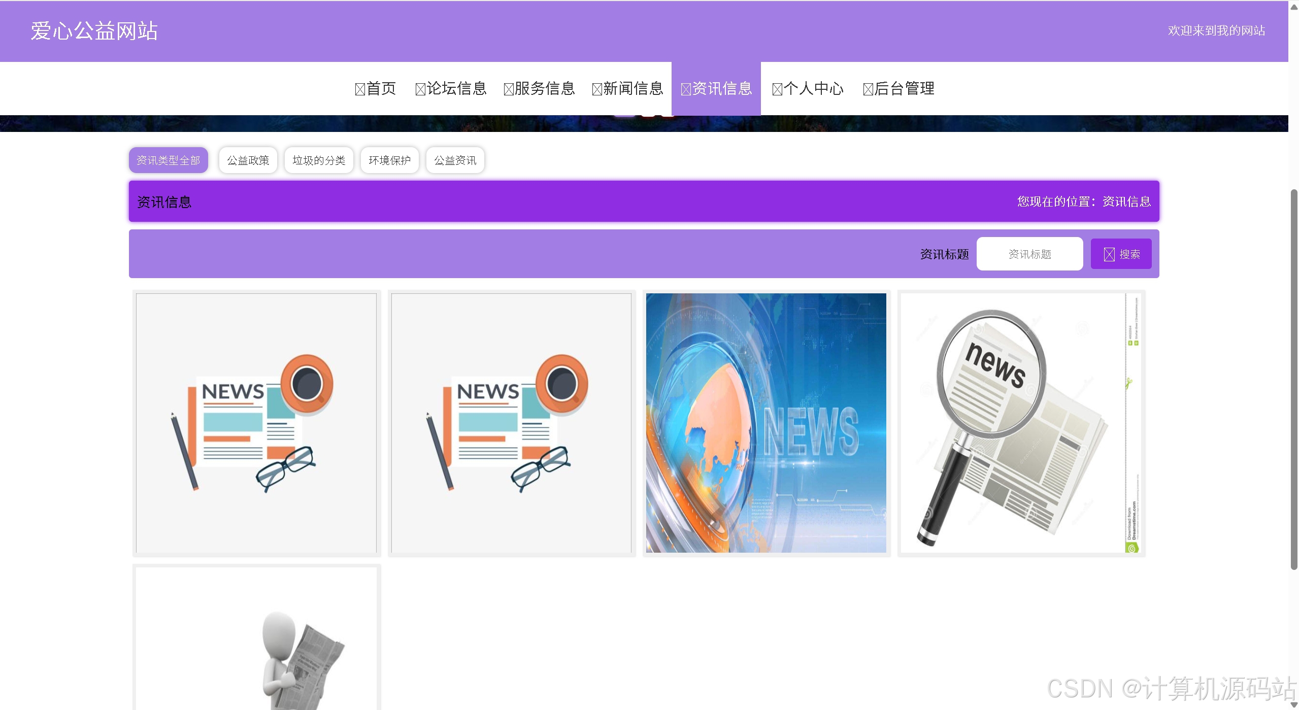
Task: Open the 服务信息 menu item
Action: [539, 89]
